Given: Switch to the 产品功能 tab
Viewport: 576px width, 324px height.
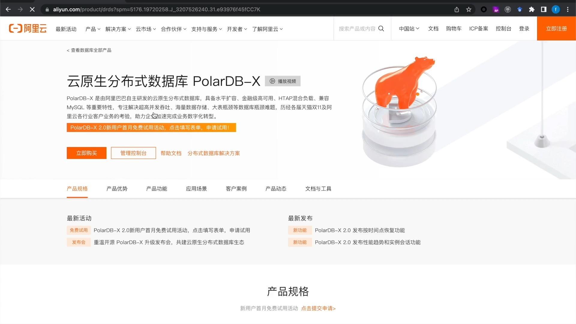Looking at the screenshot, I should 157,189.
